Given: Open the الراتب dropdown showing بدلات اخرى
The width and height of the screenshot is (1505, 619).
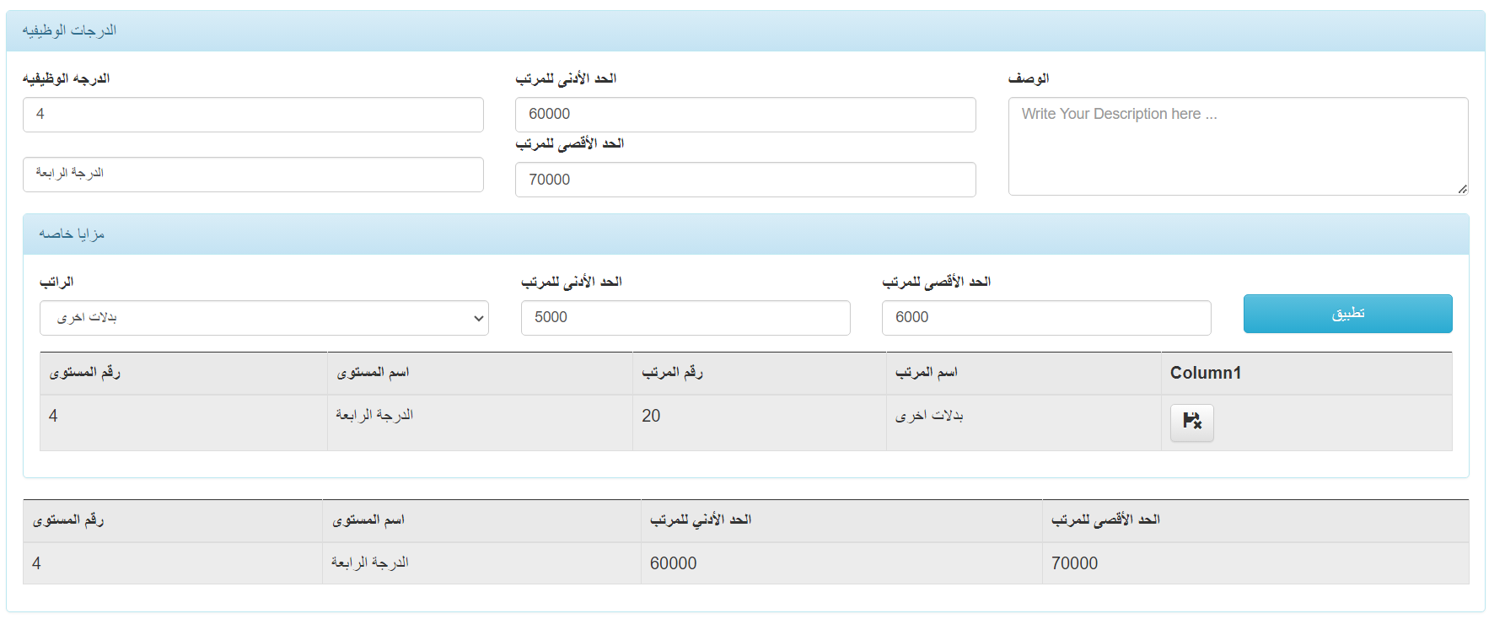Looking at the screenshot, I should [264, 318].
